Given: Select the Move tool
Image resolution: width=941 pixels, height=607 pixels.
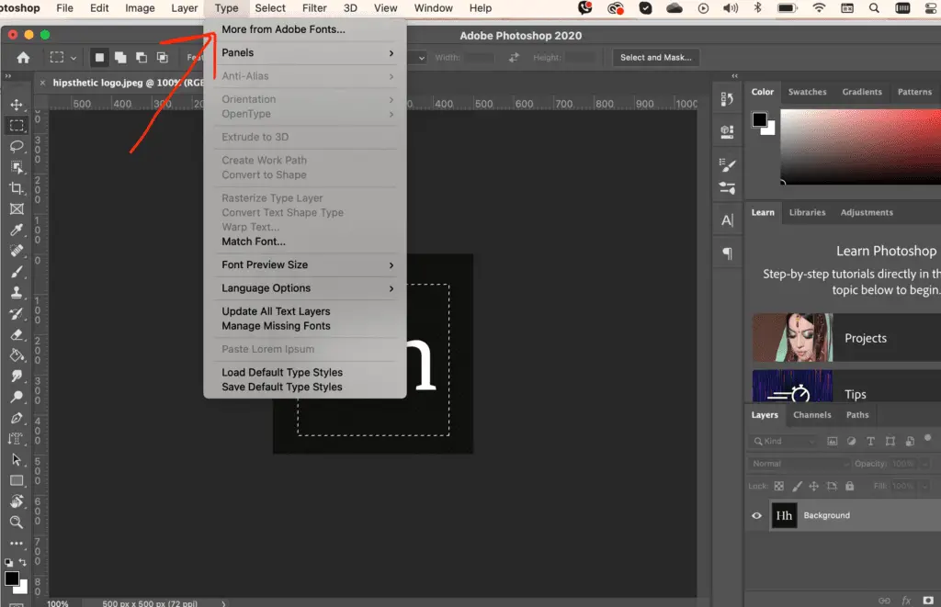Looking at the screenshot, I should tap(17, 105).
